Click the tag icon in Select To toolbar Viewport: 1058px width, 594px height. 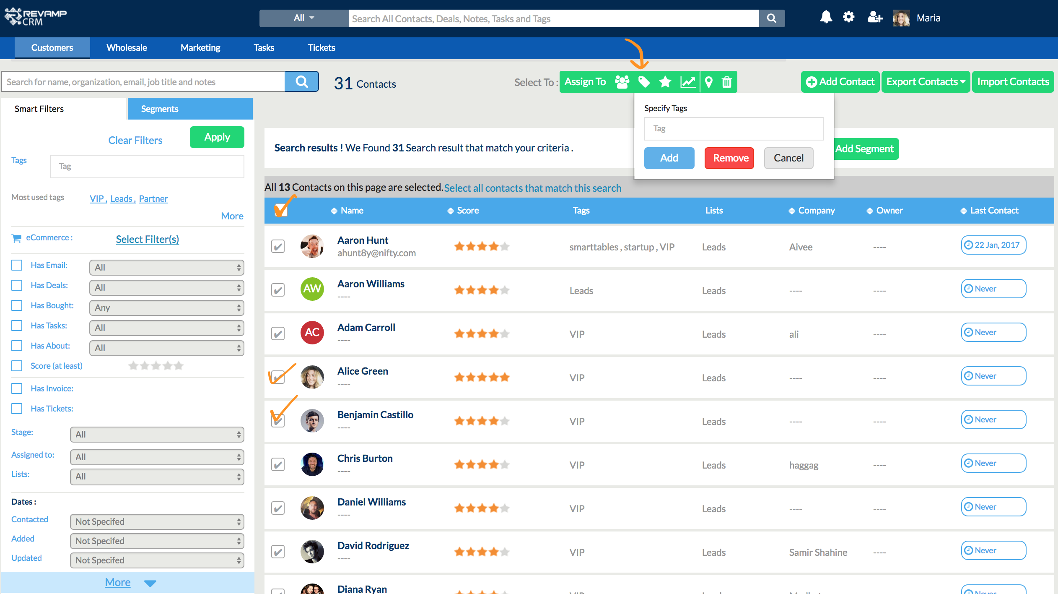tap(644, 82)
